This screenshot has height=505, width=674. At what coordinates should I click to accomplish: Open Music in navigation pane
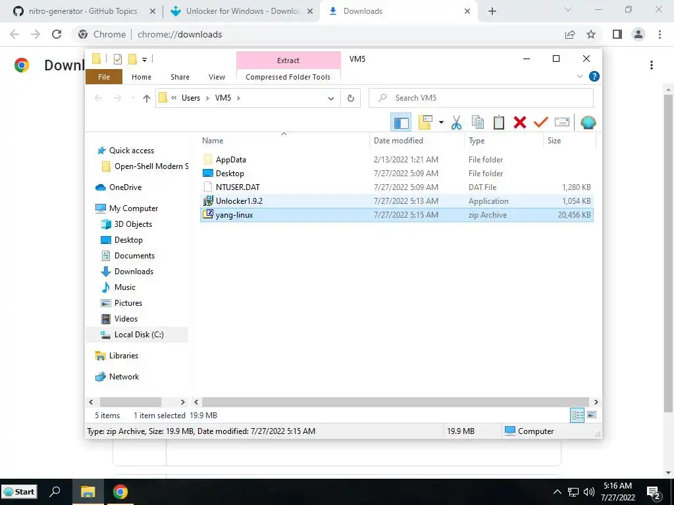pos(124,287)
